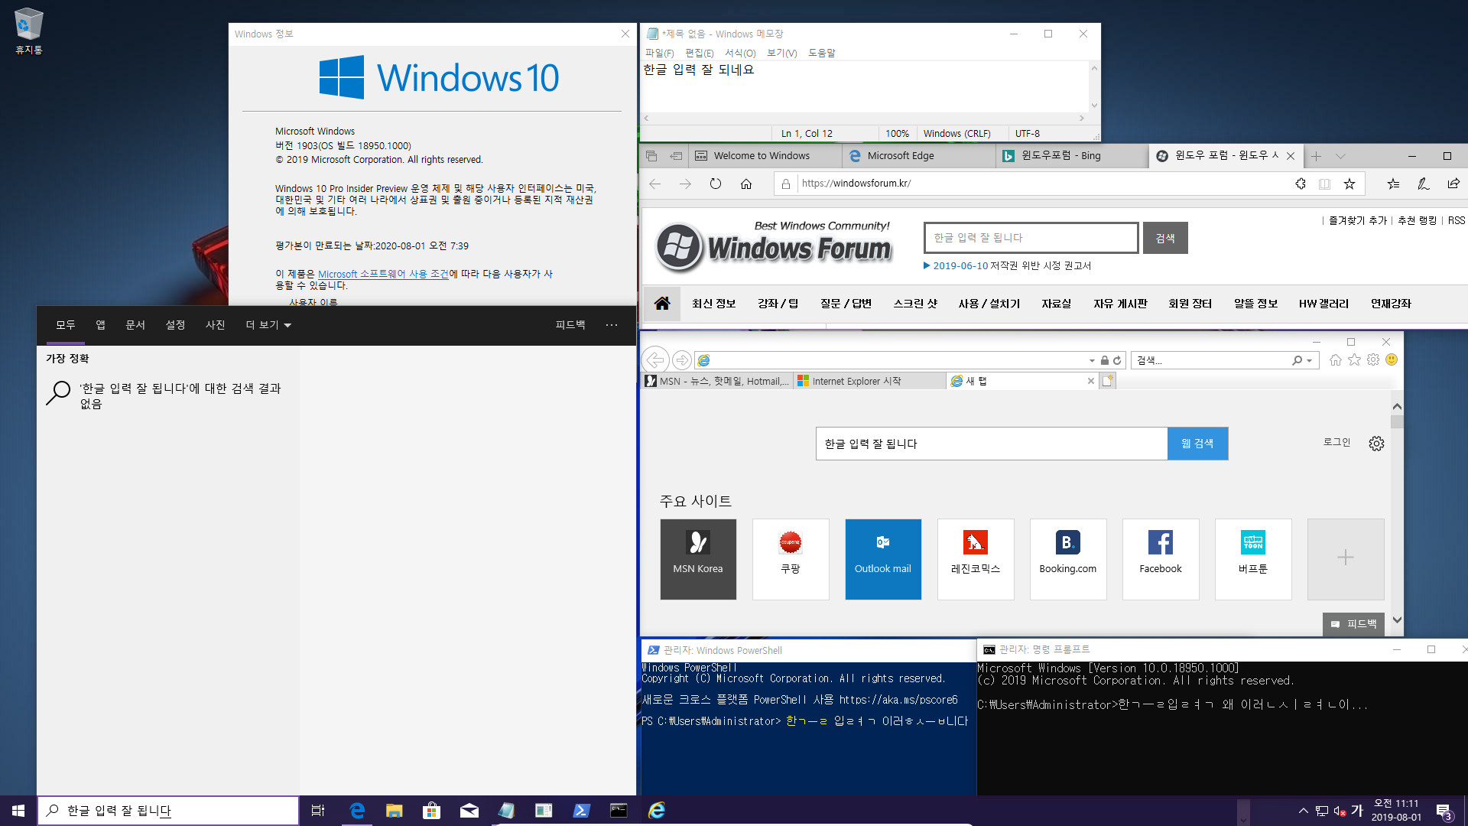The width and height of the screenshot is (1468, 826).
Task: Open PowerShell taskbar icon
Action: pyautogui.click(x=581, y=811)
